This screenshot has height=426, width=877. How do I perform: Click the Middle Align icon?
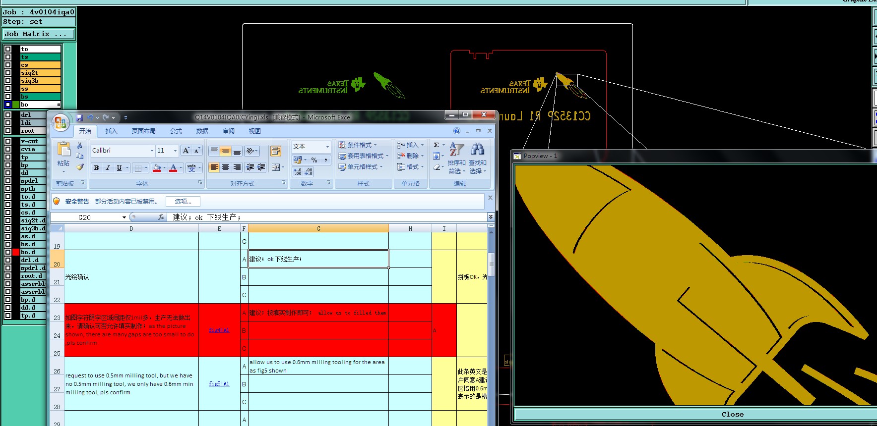[226, 151]
